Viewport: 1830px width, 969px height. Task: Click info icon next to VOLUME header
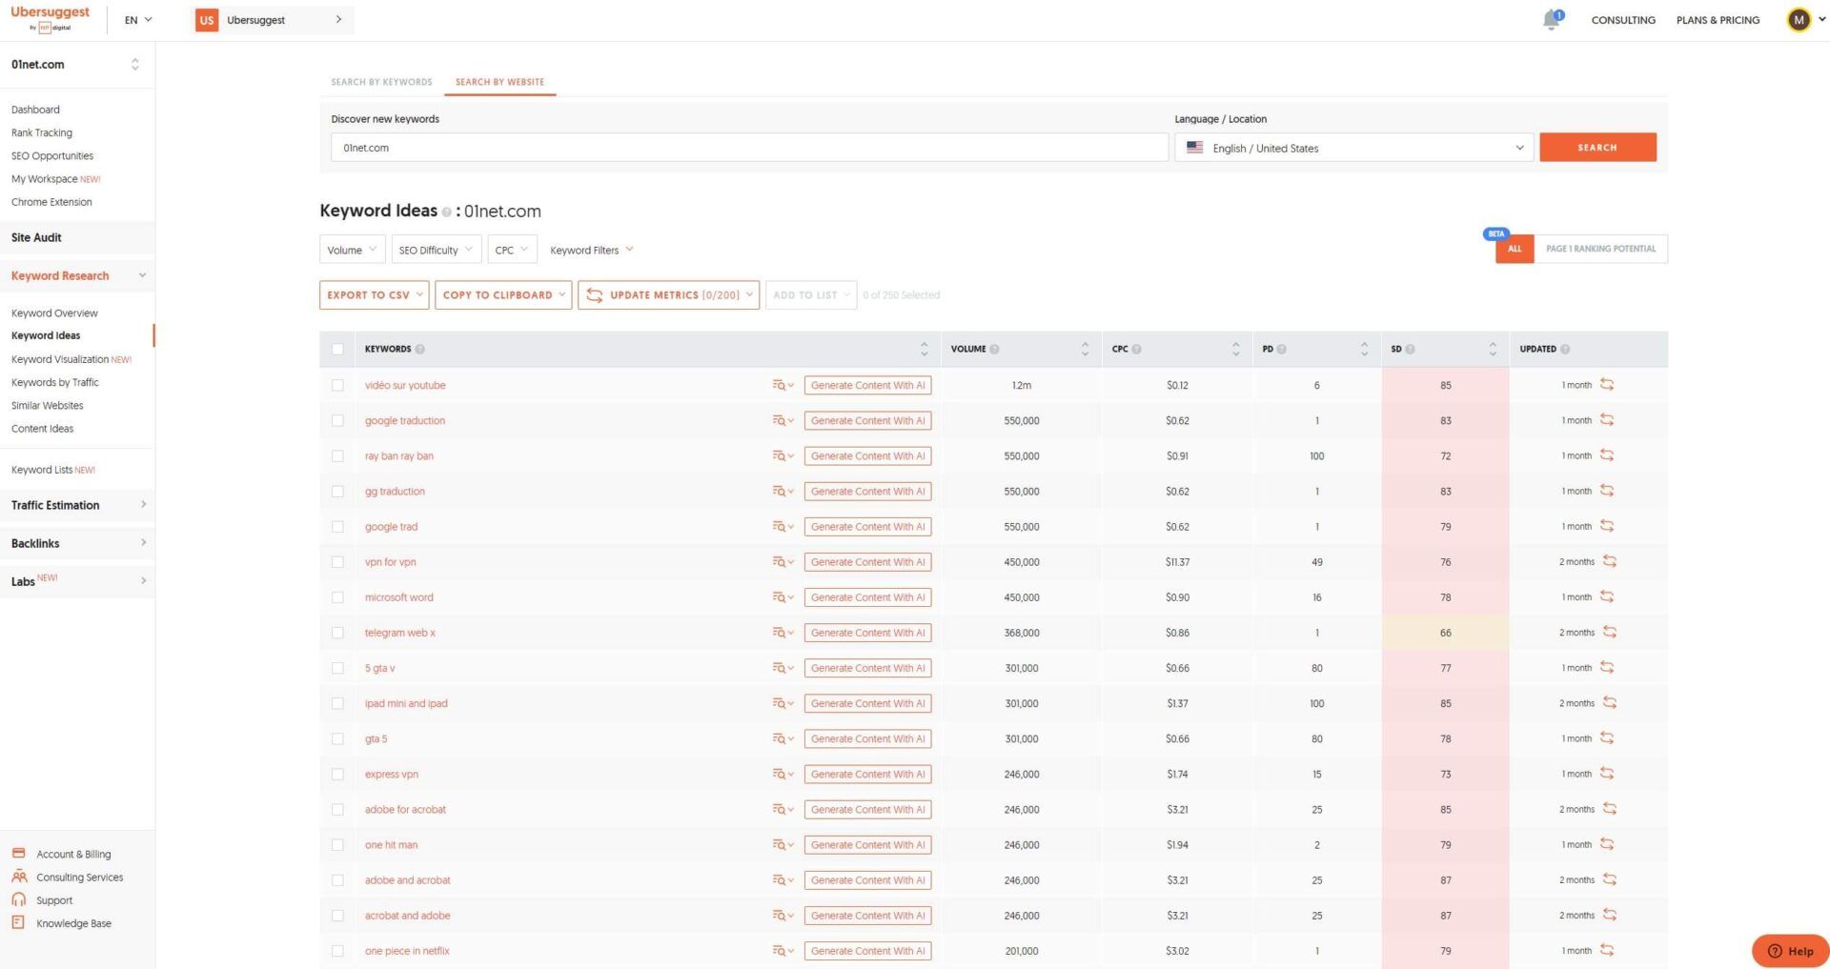point(994,349)
